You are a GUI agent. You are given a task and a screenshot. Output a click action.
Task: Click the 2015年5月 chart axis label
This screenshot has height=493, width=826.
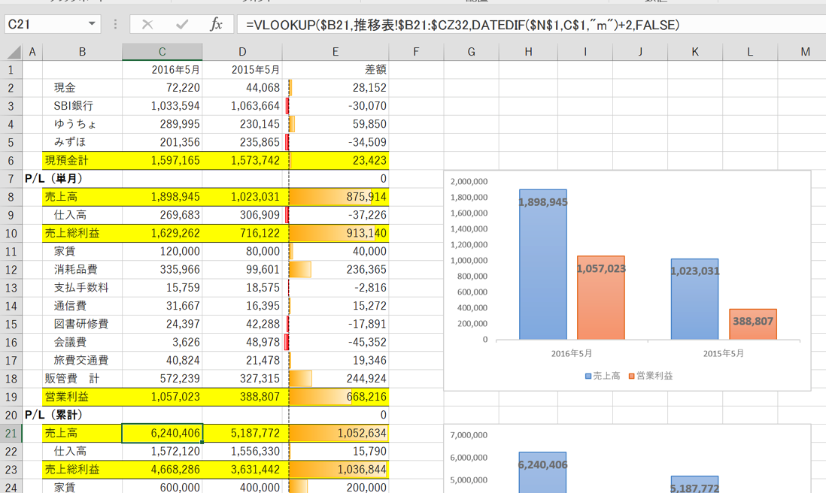click(723, 353)
